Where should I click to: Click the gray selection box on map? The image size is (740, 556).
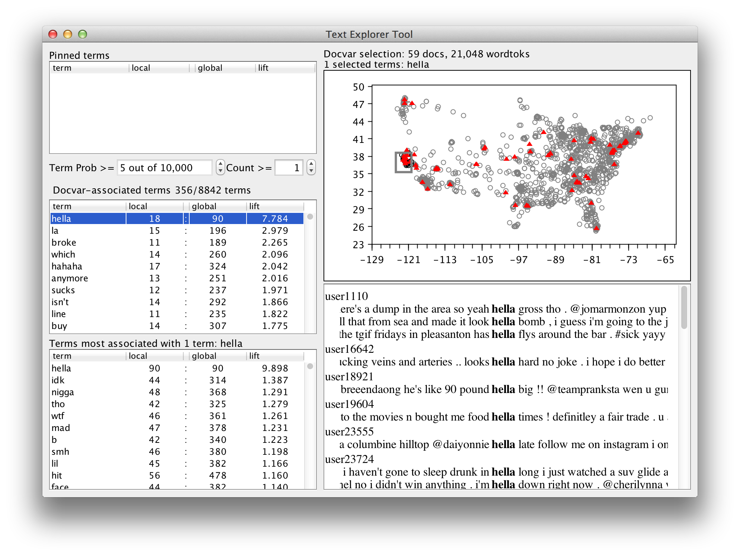click(x=403, y=162)
